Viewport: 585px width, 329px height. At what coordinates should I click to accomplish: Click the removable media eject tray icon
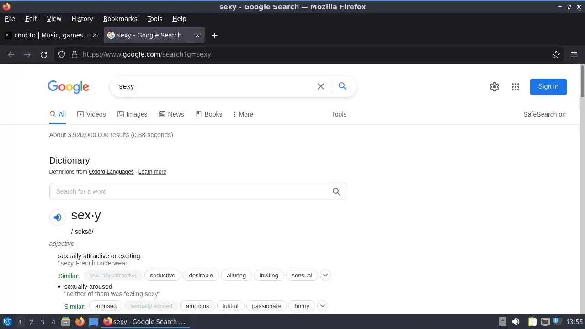502,322
